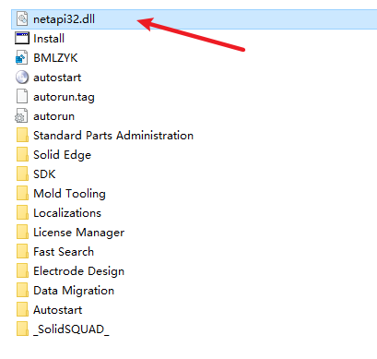The width and height of the screenshot is (377, 359).
Task: Click the Install application icon
Action: (x=22, y=38)
